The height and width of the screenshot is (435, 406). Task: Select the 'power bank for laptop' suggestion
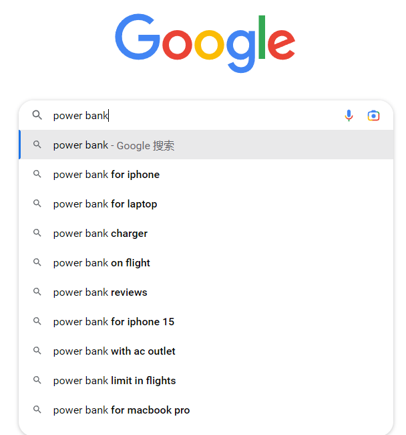(x=206, y=203)
